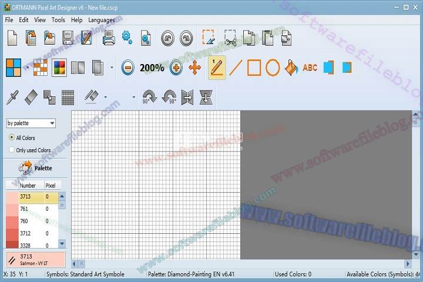Click the zoom out minus icon
The height and width of the screenshot is (282, 423).
coord(127,68)
